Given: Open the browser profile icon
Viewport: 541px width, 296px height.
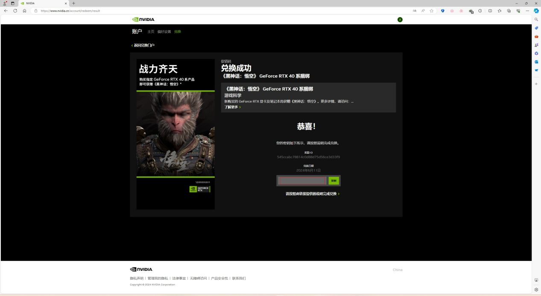Looking at the screenshot, I should point(5,3).
